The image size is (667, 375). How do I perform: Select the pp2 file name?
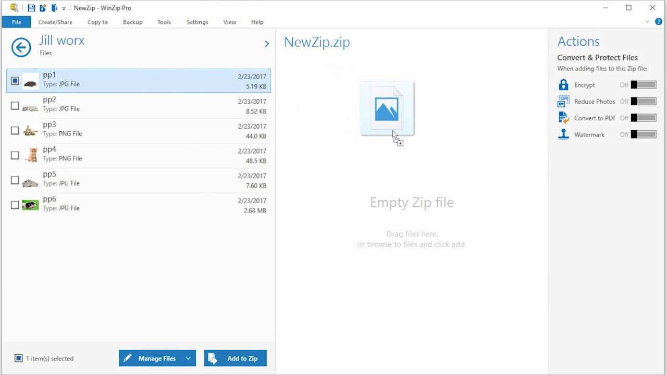[50, 99]
